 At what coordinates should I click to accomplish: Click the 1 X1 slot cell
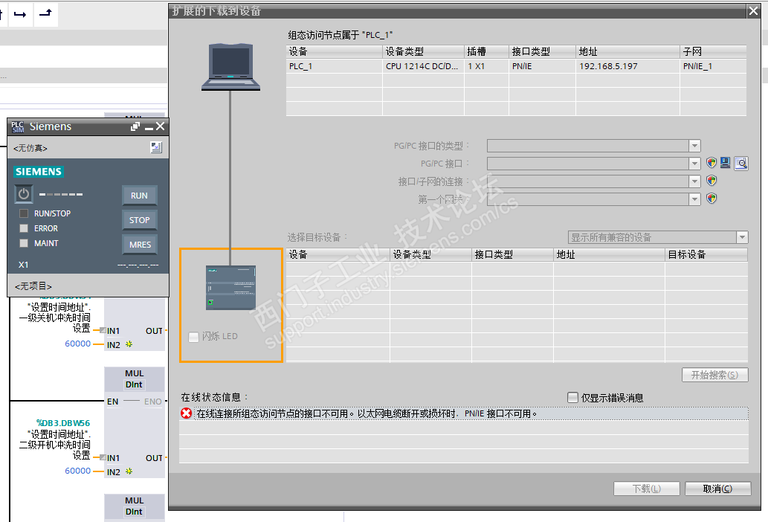486,66
